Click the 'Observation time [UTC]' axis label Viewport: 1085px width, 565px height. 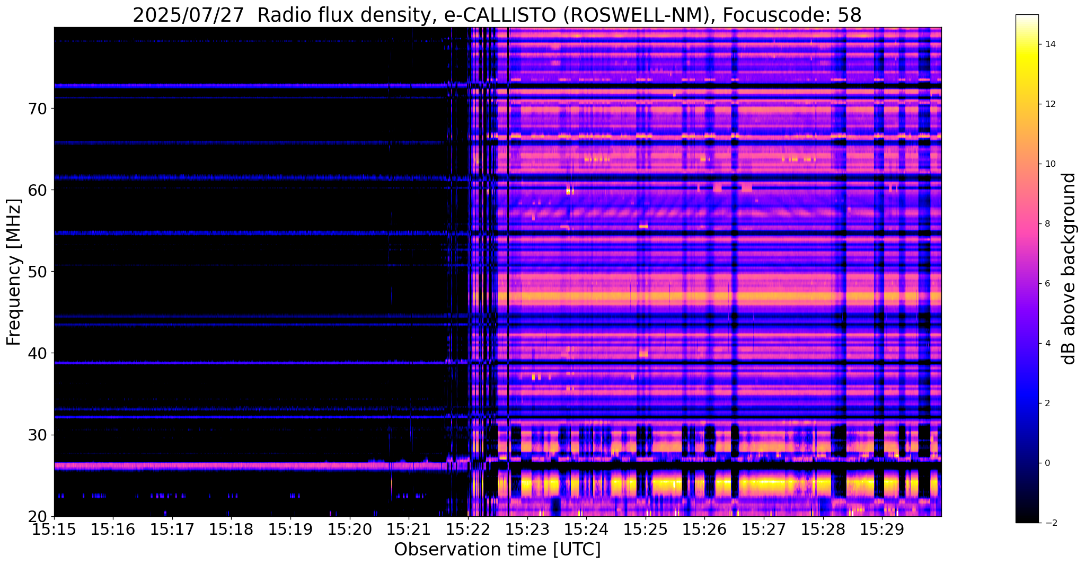[497, 550]
